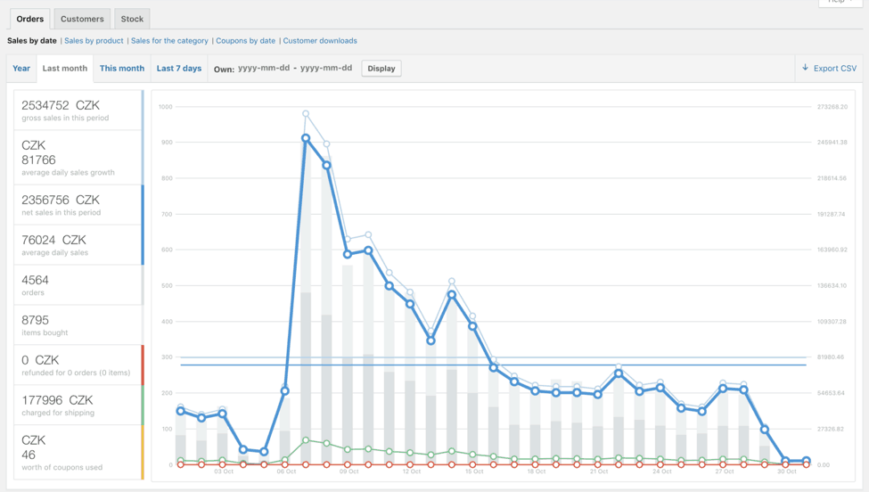869x492 pixels.
Task: Show the Year range
Action: (x=21, y=69)
